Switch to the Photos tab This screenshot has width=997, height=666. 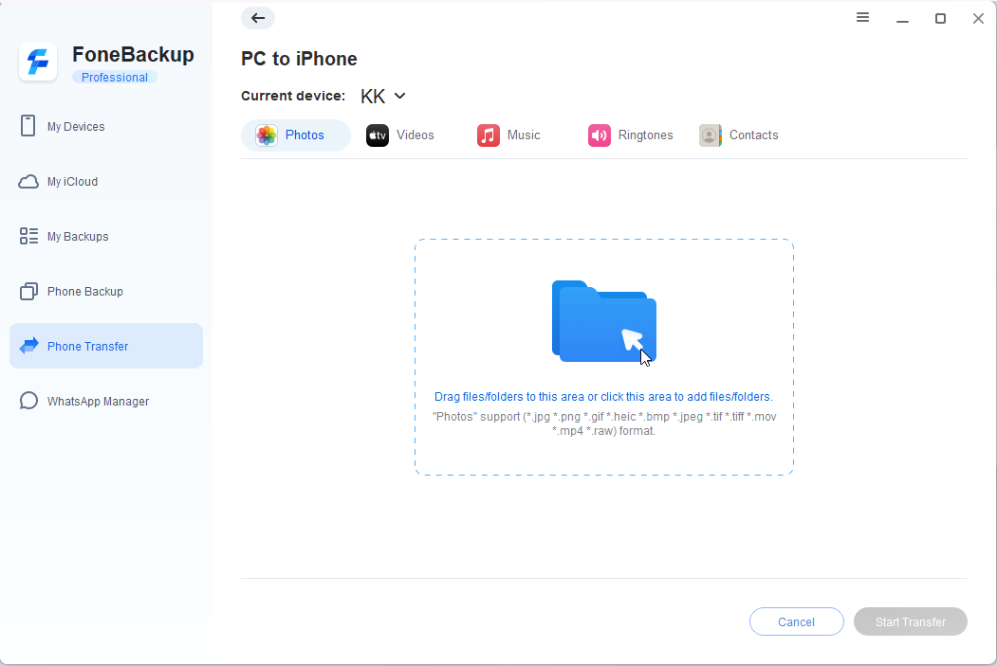(296, 135)
